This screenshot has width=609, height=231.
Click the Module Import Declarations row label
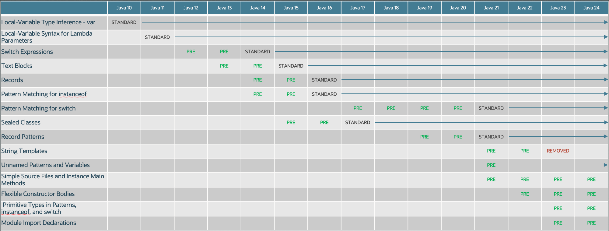(x=39, y=223)
